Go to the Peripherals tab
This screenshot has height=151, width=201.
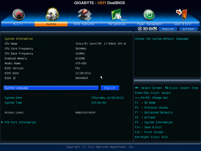(x=117, y=24)
